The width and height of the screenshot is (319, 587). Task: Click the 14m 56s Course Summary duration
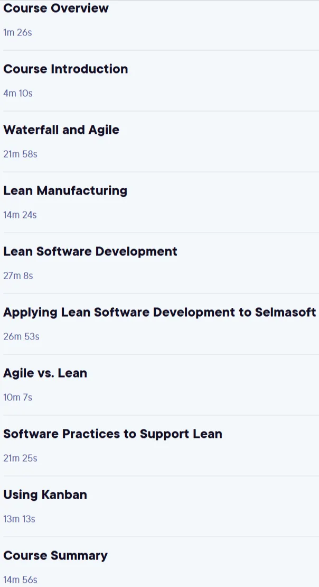pyautogui.click(x=20, y=580)
